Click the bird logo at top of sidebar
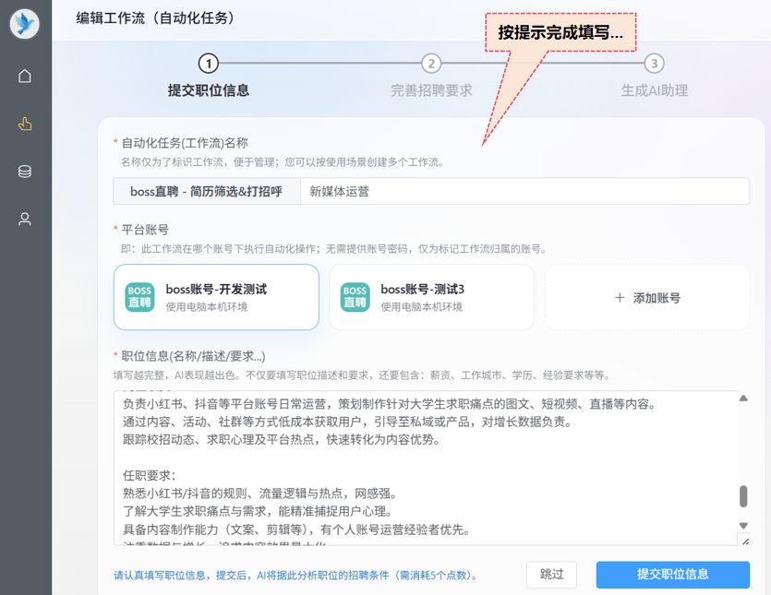 25,24
